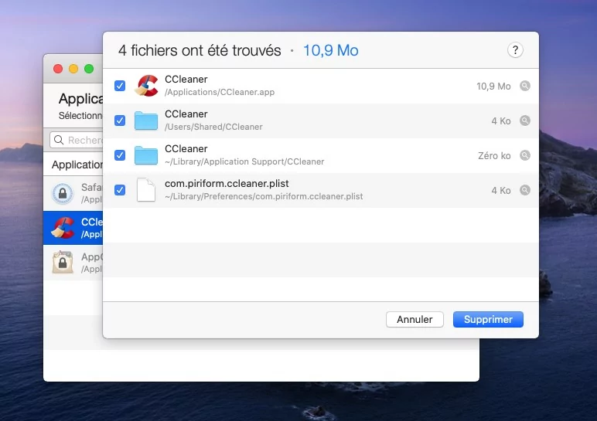Viewport: 597px width, 421px height.
Task: Click the Safari icon in the background window
Action: (x=63, y=194)
